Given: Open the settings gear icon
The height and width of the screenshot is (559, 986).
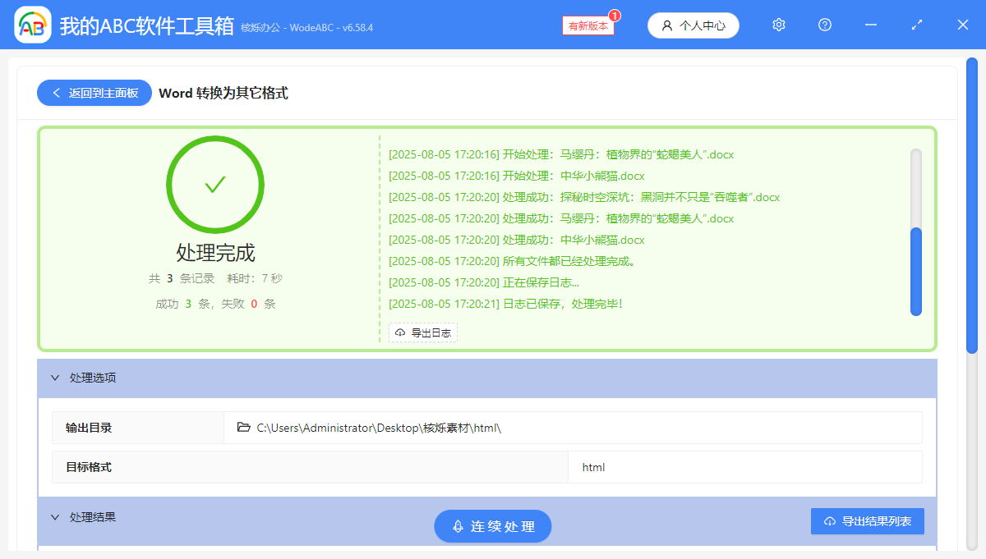Looking at the screenshot, I should point(778,25).
